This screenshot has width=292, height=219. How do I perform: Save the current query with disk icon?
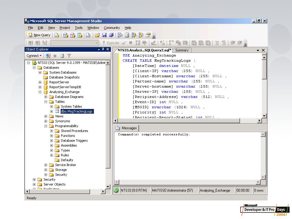pyautogui.click(x=104, y=35)
